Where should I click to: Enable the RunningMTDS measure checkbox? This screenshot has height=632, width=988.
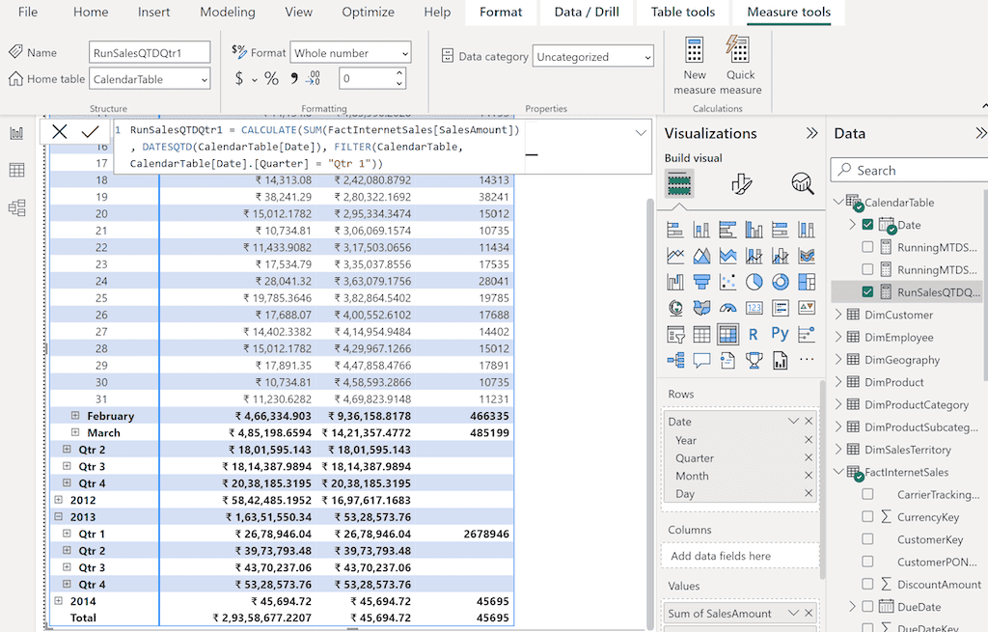click(x=866, y=247)
